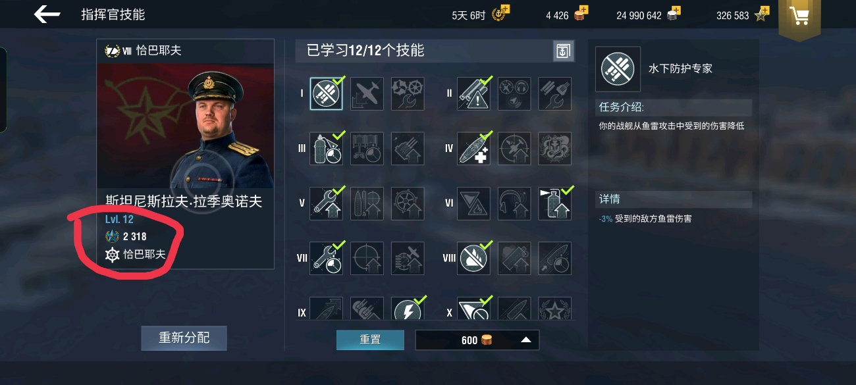Open the commander portrait image
The width and height of the screenshot is (856, 385).
point(185,126)
